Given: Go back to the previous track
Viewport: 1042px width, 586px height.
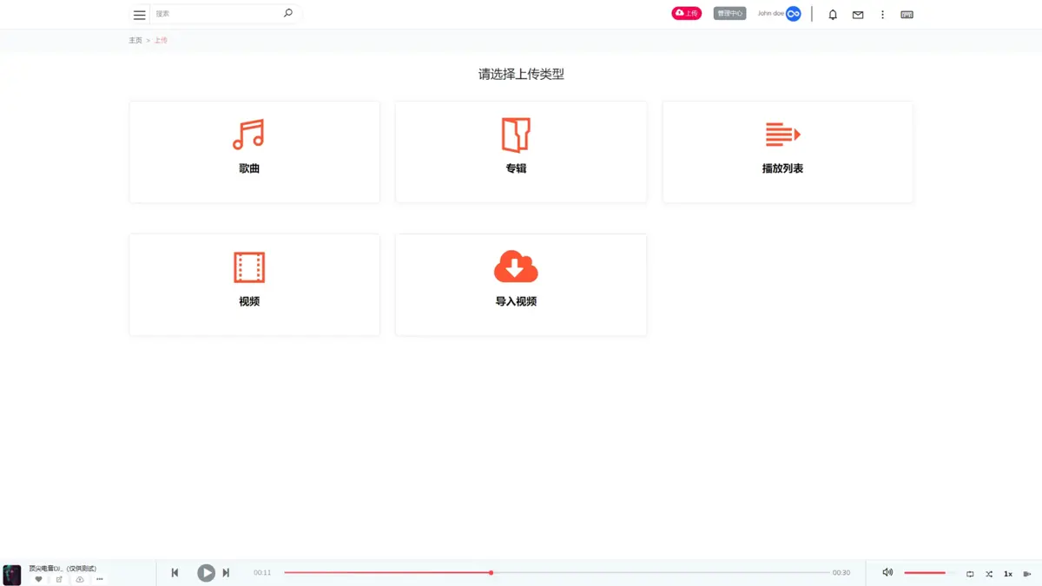Looking at the screenshot, I should pyautogui.click(x=175, y=573).
